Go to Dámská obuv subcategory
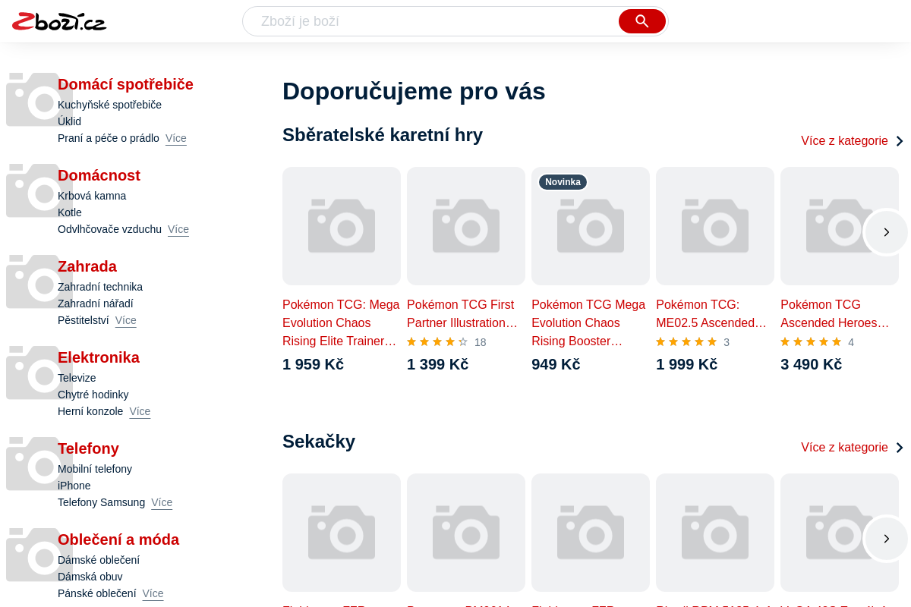This screenshot has width=911, height=607. 90,577
